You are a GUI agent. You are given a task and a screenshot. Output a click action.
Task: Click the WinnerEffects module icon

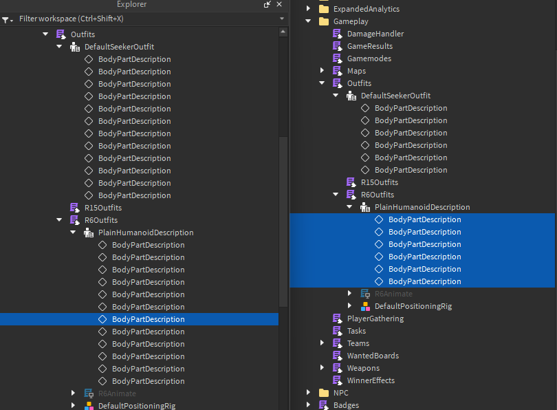[338, 380]
